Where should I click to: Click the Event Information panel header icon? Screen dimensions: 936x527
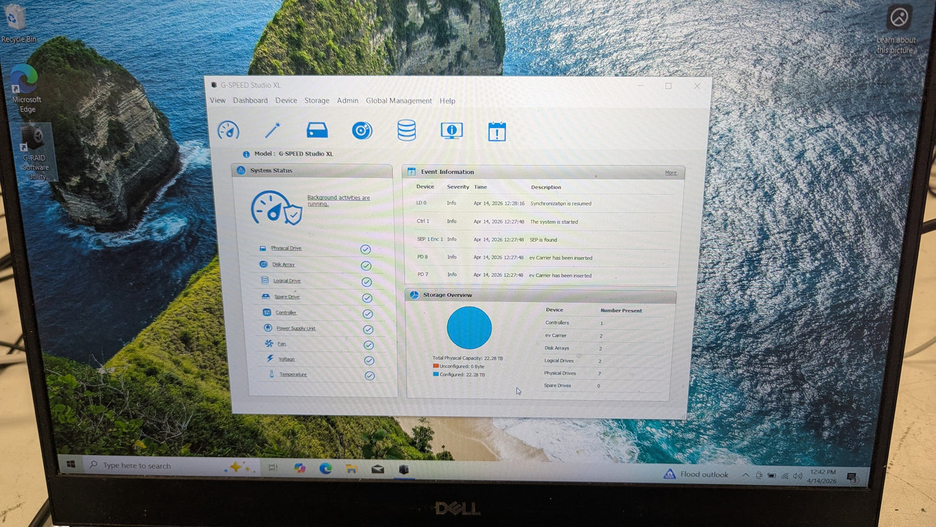click(x=411, y=172)
